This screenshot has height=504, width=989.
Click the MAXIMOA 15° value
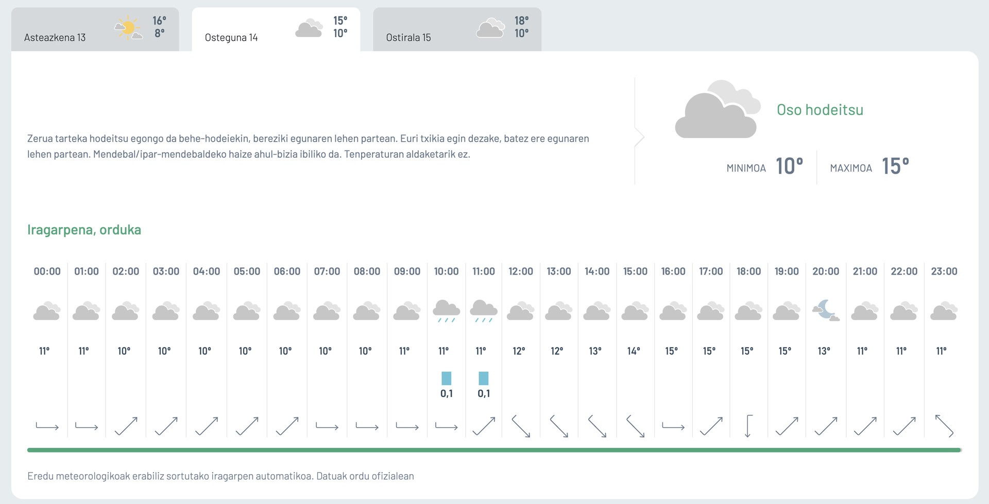click(x=895, y=166)
